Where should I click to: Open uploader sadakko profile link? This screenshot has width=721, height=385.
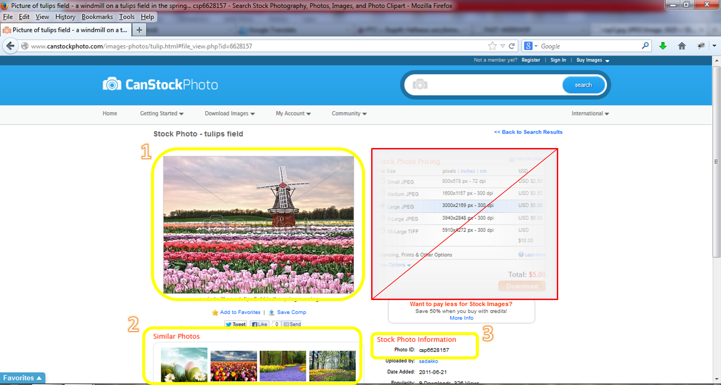(428, 361)
